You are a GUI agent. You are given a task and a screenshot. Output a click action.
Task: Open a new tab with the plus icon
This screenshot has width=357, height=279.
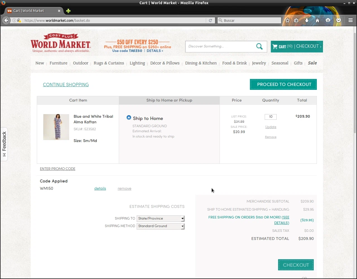(x=68, y=11)
